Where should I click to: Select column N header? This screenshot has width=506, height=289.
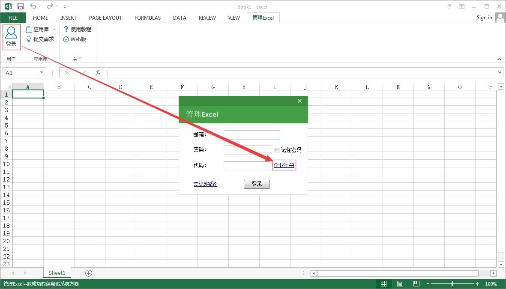429,87
